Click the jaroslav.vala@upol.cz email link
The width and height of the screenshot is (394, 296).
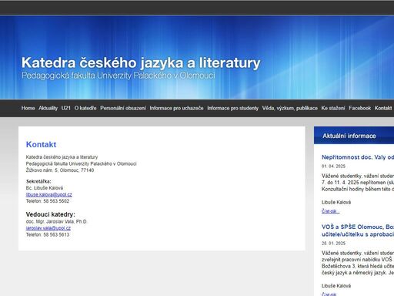(48, 228)
